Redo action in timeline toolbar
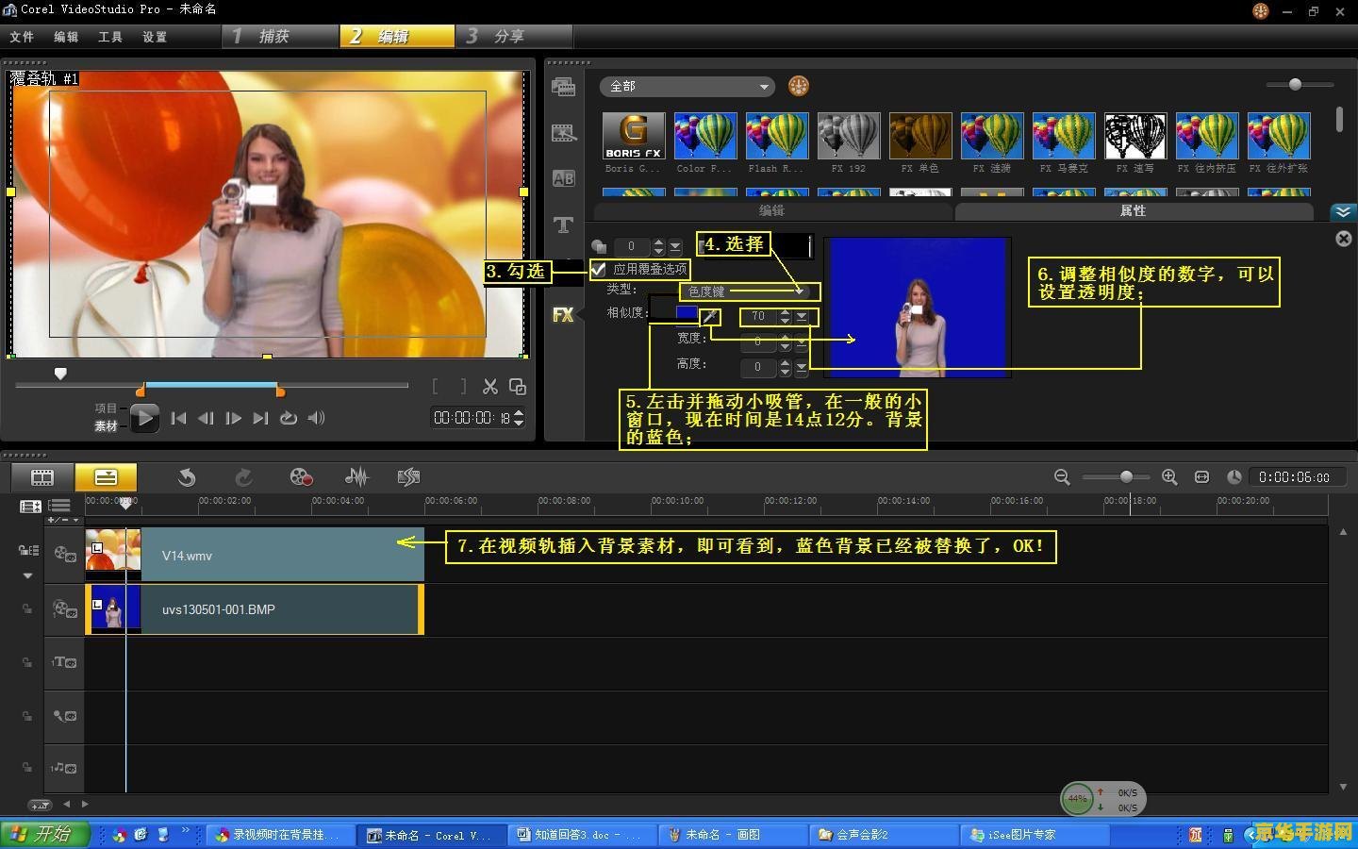This screenshot has width=1358, height=849. [x=243, y=477]
